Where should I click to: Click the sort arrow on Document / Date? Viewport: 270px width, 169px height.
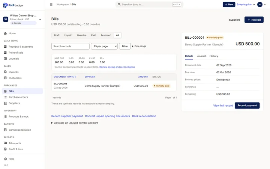[75, 77]
